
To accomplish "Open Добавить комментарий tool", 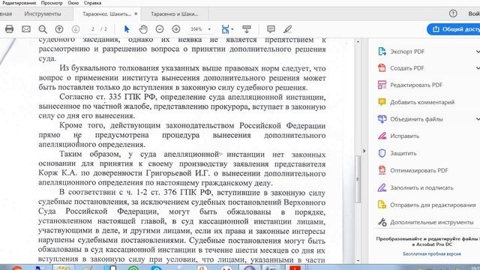I will coord(416,102).
